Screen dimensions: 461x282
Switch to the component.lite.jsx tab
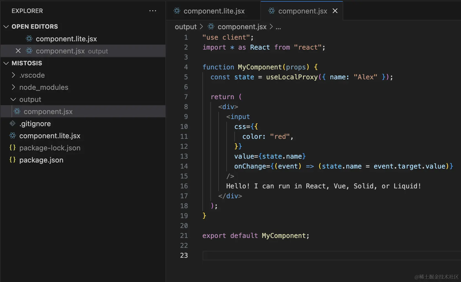[213, 11]
